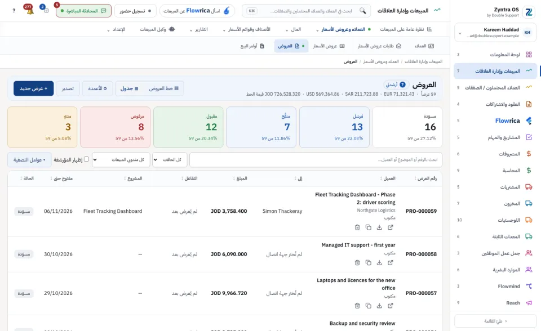Switch to أوامر البيع sales orders sub-tab
Image resolution: width=541 pixels, height=331 pixels.
click(x=252, y=46)
